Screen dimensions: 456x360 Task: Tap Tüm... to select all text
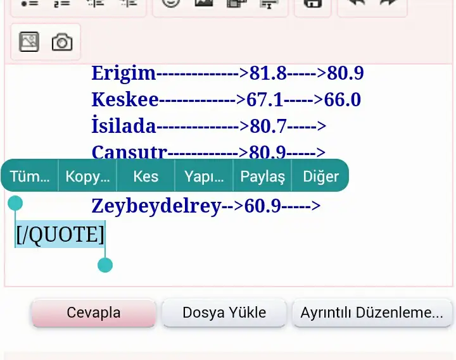pyautogui.click(x=30, y=177)
